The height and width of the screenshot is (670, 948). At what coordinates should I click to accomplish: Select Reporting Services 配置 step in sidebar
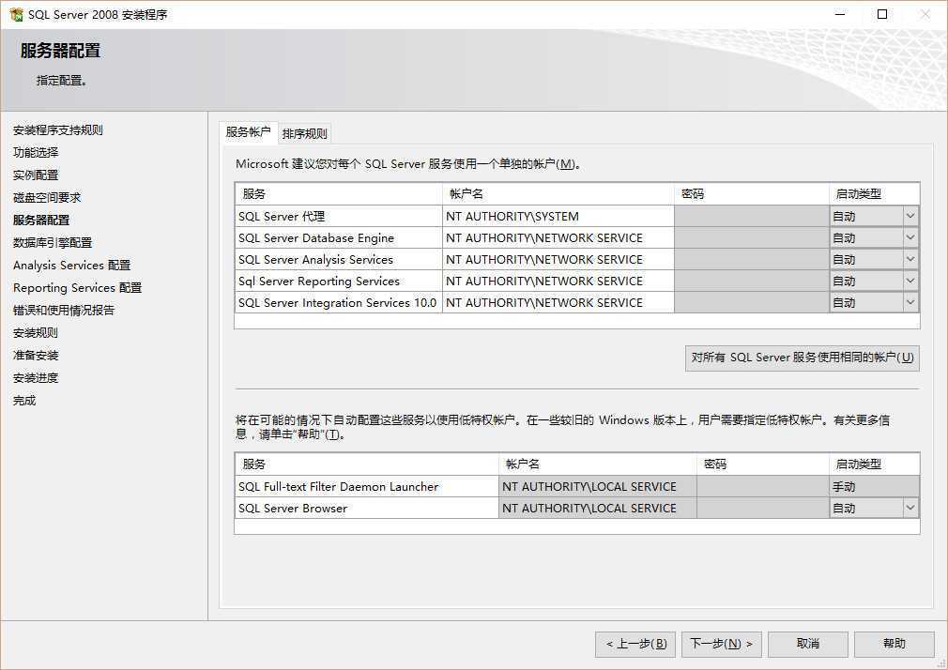(77, 287)
